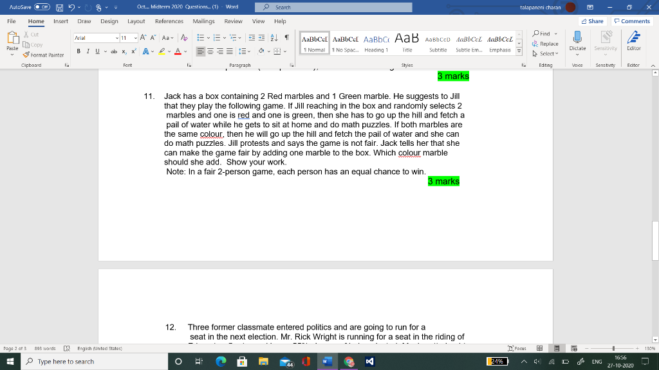
Task: Toggle show paragraph marks
Action: click(286, 38)
